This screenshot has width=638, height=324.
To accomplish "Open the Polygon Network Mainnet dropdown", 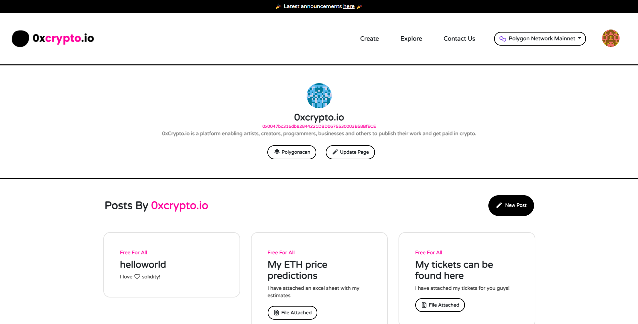I will [x=539, y=38].
